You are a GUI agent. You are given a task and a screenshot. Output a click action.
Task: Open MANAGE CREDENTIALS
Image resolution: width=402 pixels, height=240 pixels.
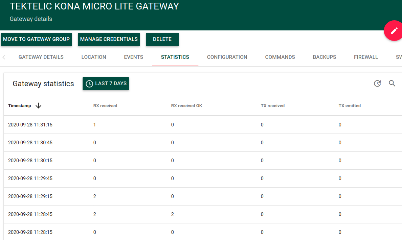click(x=109, y=39)
